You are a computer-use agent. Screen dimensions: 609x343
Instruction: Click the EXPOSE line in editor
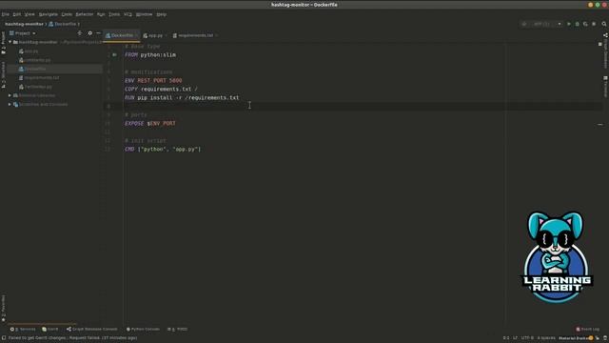tap(150, 123)
